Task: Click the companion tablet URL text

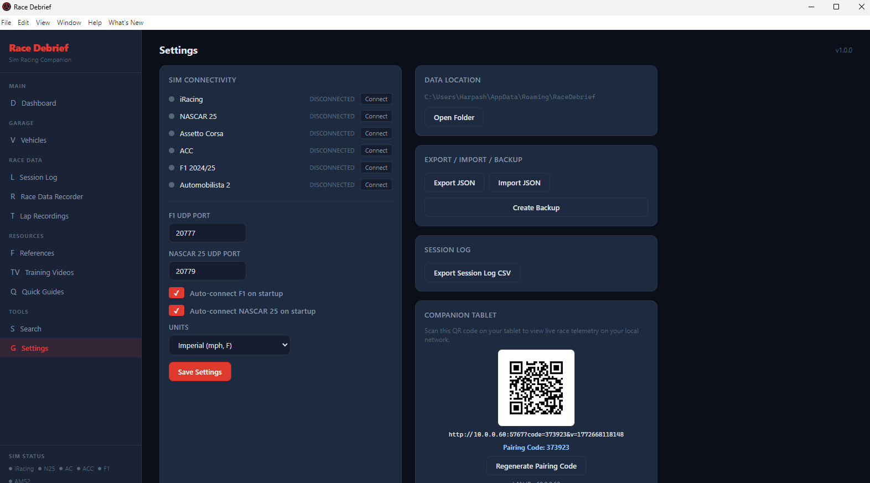Action: 536,434
